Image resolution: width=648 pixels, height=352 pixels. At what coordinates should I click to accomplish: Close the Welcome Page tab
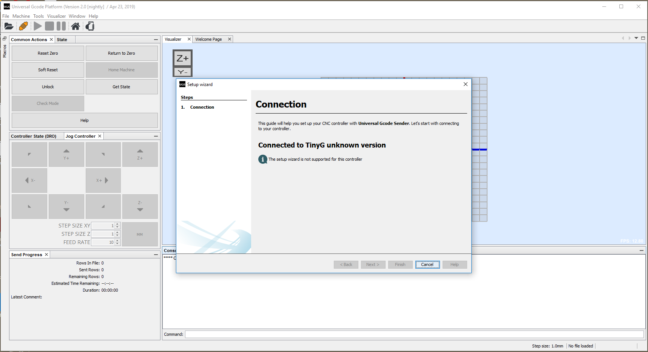pyautogui.click(x=229, y=39)
